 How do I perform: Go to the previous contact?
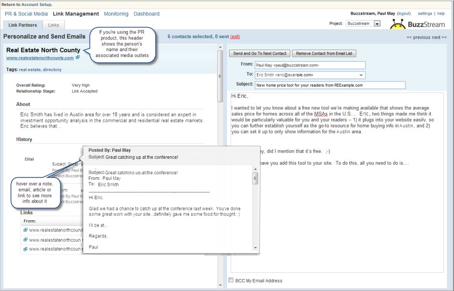point(418,37)
